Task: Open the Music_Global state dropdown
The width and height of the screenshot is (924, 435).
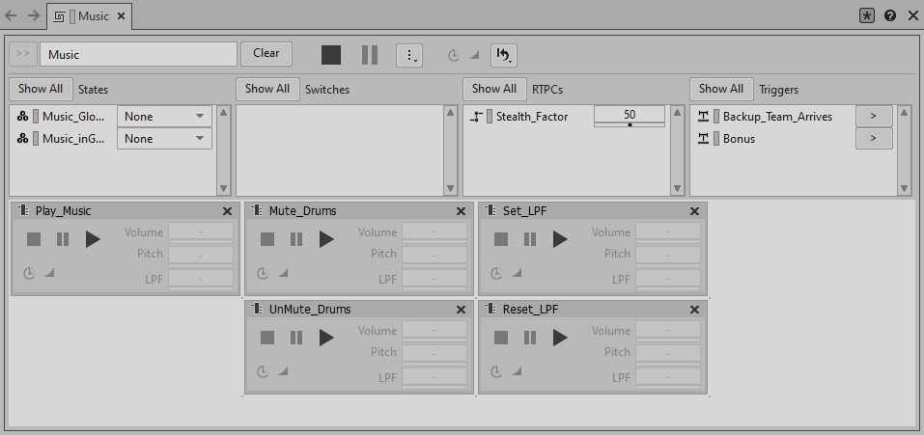Action: click(164, 117)
